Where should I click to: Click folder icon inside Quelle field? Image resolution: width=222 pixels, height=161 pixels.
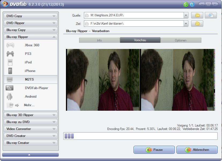pos(87,16)
